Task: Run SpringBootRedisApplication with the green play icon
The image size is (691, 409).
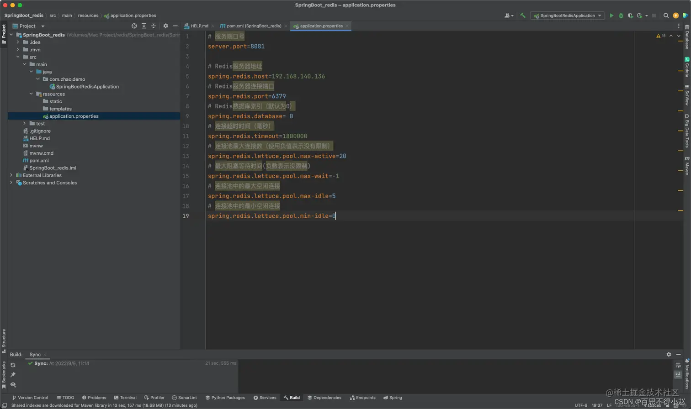Action: (611, 16)
